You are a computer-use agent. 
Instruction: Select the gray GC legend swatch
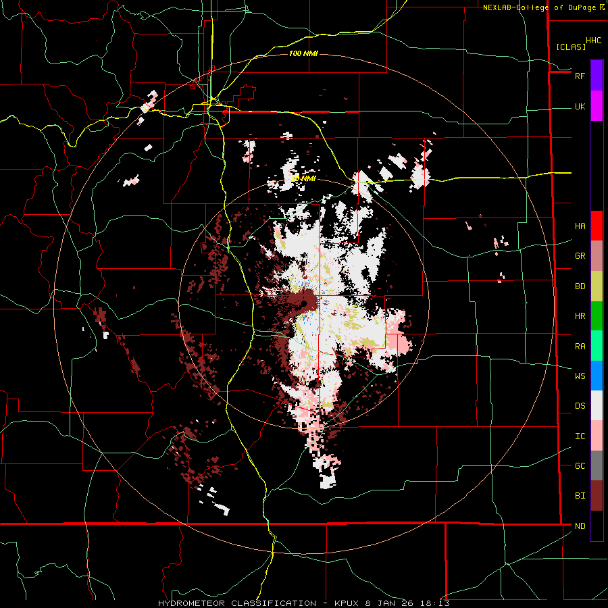coord(597,465)
